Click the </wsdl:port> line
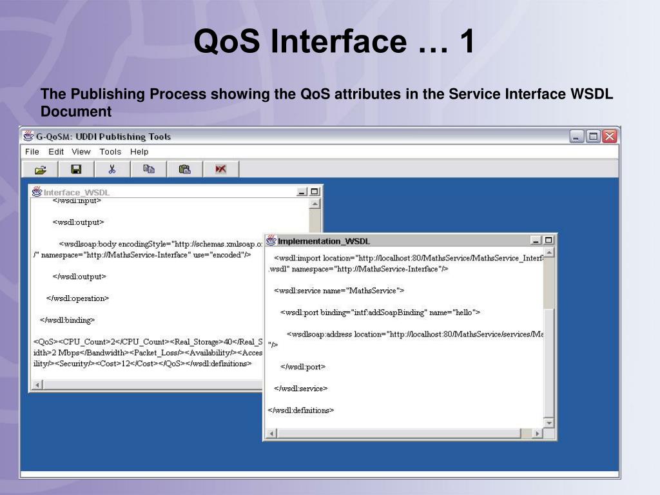Image resolution: width=660 pixels, height=495 pixels. (x=303, y=367)
